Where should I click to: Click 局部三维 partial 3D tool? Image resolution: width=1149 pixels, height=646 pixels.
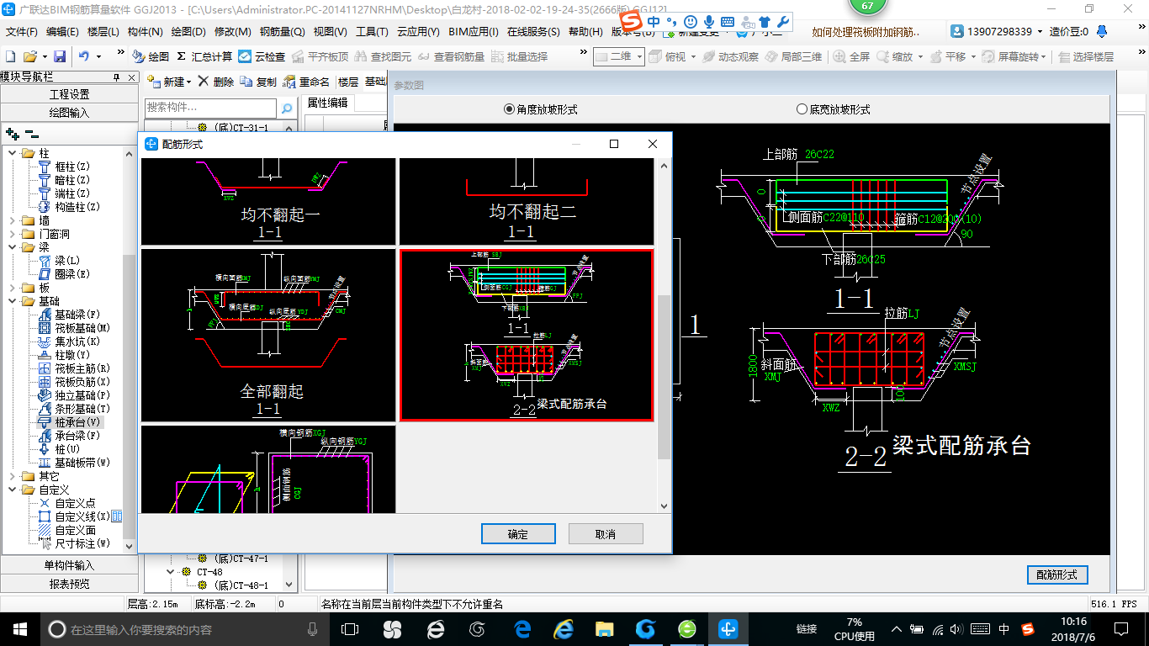point(793,56)
